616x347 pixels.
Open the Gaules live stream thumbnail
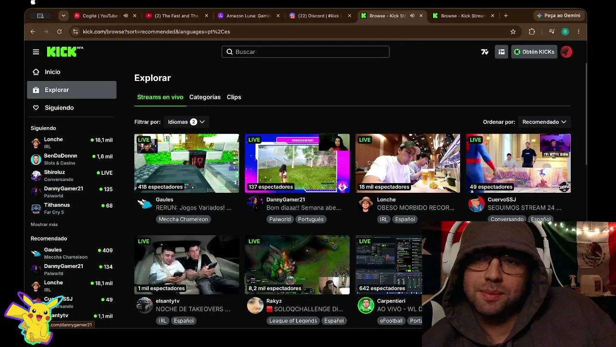[187, 163]
